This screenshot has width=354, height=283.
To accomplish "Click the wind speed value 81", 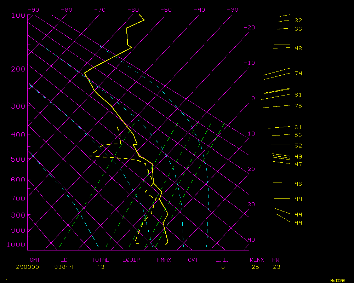I will click(298, 95).
